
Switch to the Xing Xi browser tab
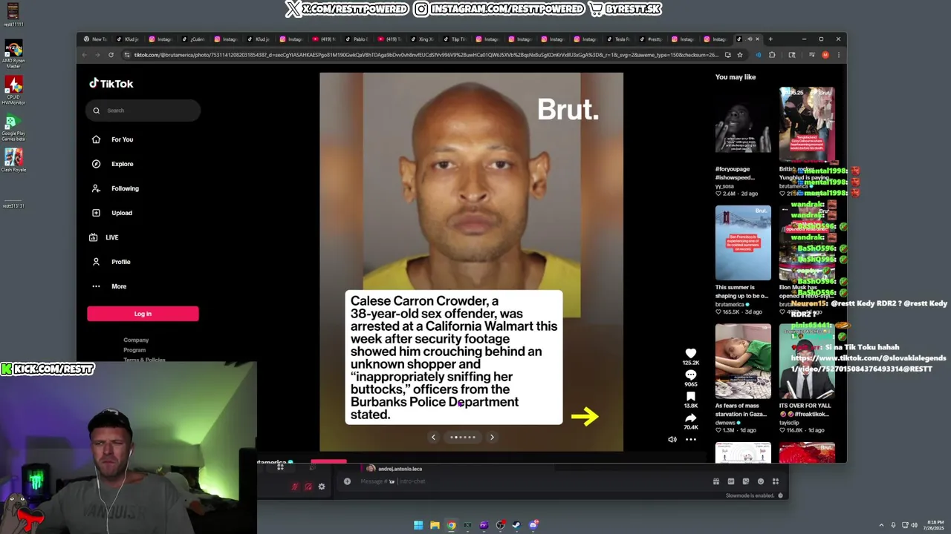(421, 39)
